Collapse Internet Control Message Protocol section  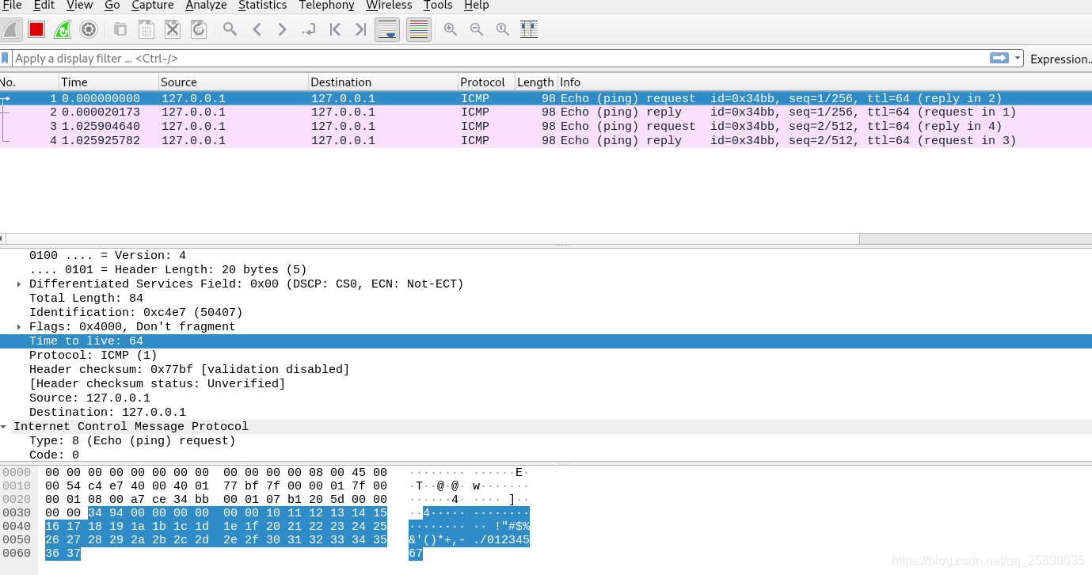click(4, 427)
